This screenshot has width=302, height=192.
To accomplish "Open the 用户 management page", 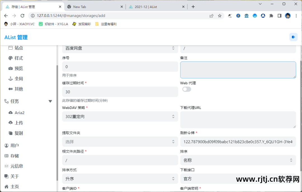I will 16,145.
